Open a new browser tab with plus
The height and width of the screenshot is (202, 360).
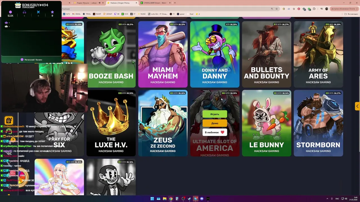coord(175,3)
